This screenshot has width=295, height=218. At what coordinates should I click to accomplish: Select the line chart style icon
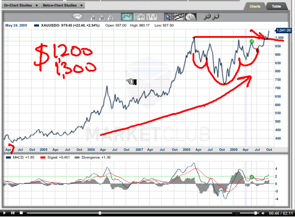tap(127, 17)
